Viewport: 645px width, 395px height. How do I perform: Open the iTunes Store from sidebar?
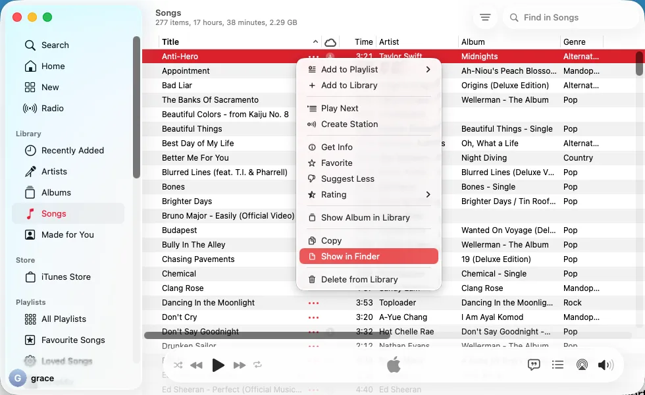(x=66, y=276)
